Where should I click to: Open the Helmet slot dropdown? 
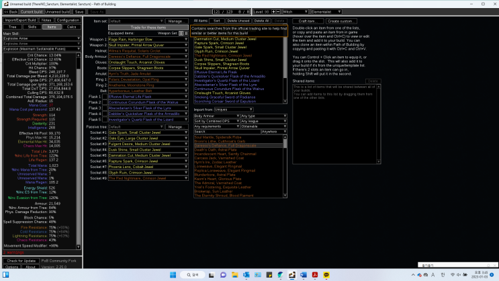coord(148,50)
